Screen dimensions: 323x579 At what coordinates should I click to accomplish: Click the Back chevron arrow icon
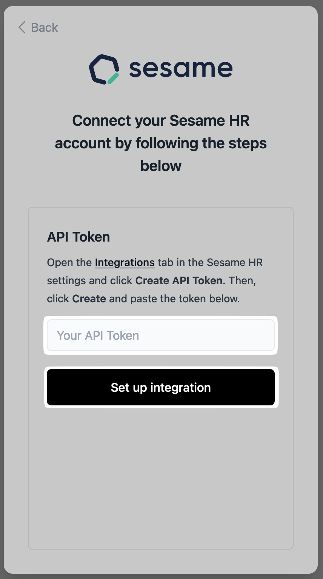22,28
